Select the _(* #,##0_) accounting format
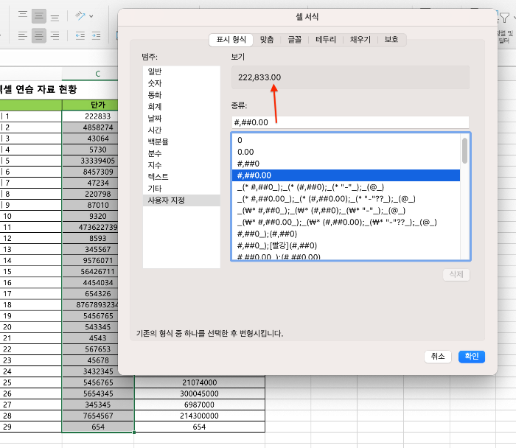Screen dimensions: 516x448 346,187
